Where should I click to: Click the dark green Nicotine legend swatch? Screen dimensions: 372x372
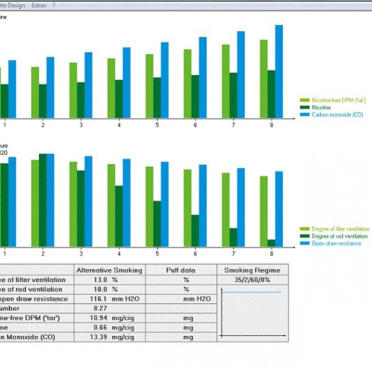(304, 107)
